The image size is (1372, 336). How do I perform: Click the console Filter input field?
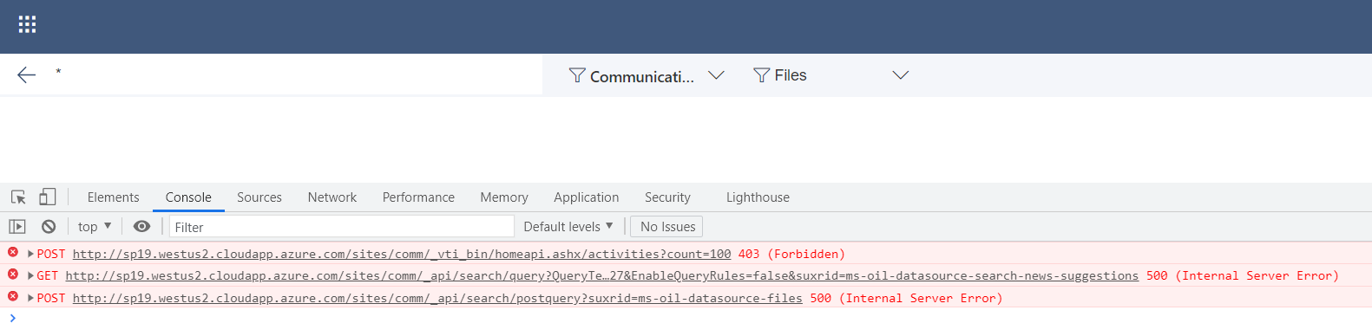[342, 227]
